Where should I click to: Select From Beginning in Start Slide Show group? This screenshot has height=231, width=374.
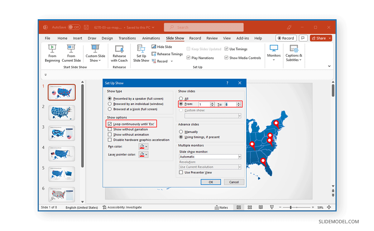tap(52, 53)
